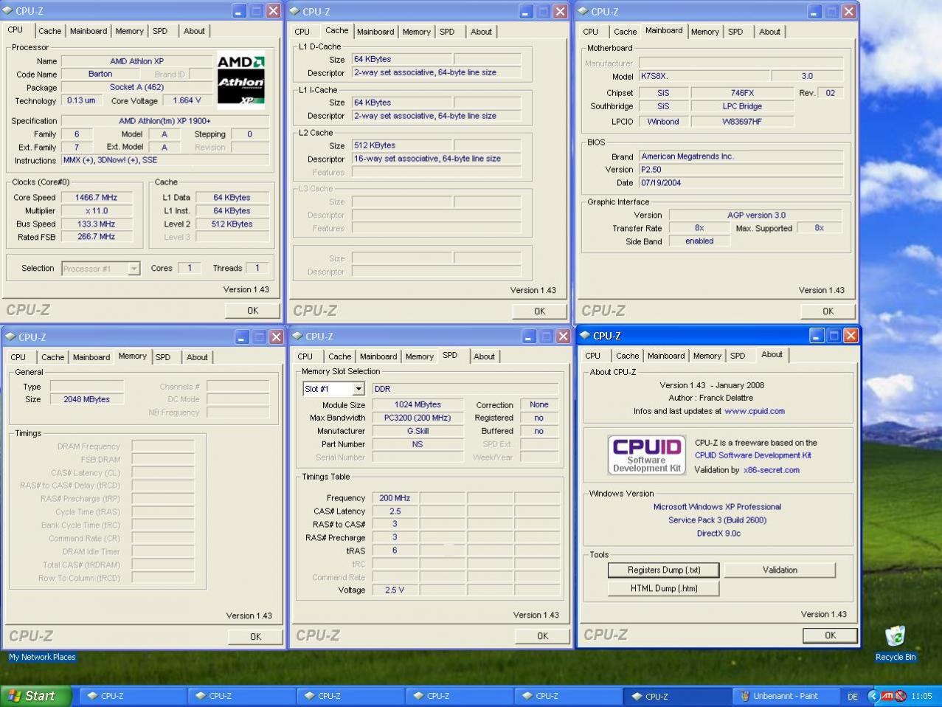Click the taskbar clock showing 11:05
942x707 pixels.
click(921, 696)
